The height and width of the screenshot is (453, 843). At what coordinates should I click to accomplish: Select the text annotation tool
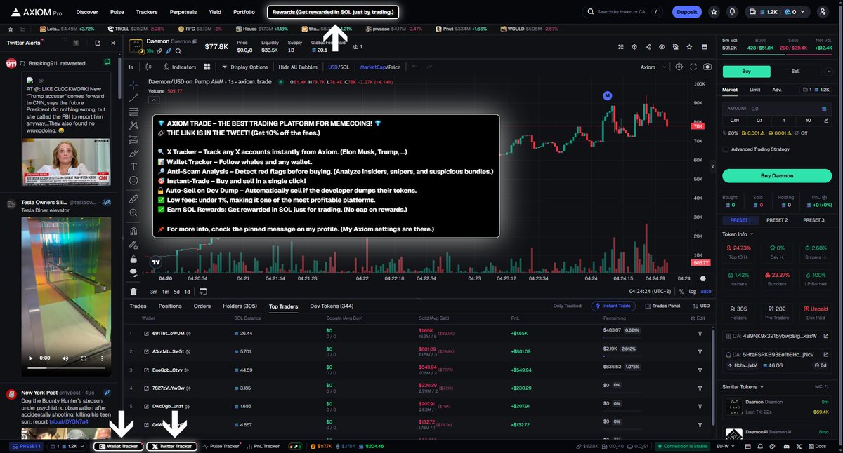point(133,167)
